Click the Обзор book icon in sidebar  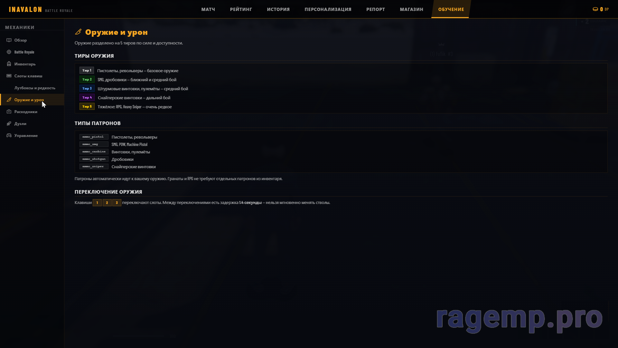click(x=9, y=40)
